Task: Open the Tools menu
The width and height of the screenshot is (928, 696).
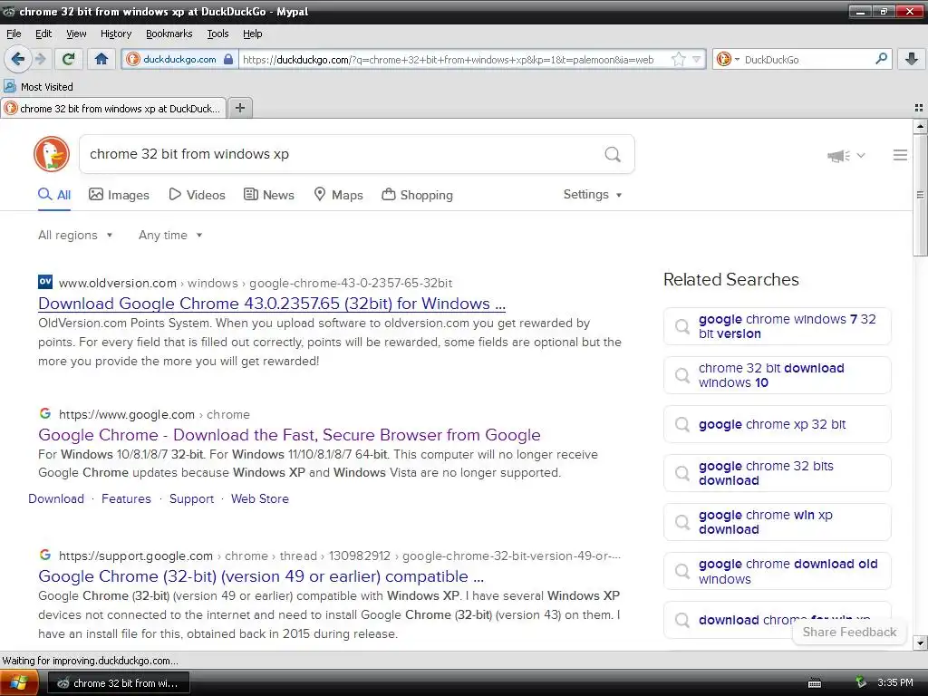Action: click(217, 34)
